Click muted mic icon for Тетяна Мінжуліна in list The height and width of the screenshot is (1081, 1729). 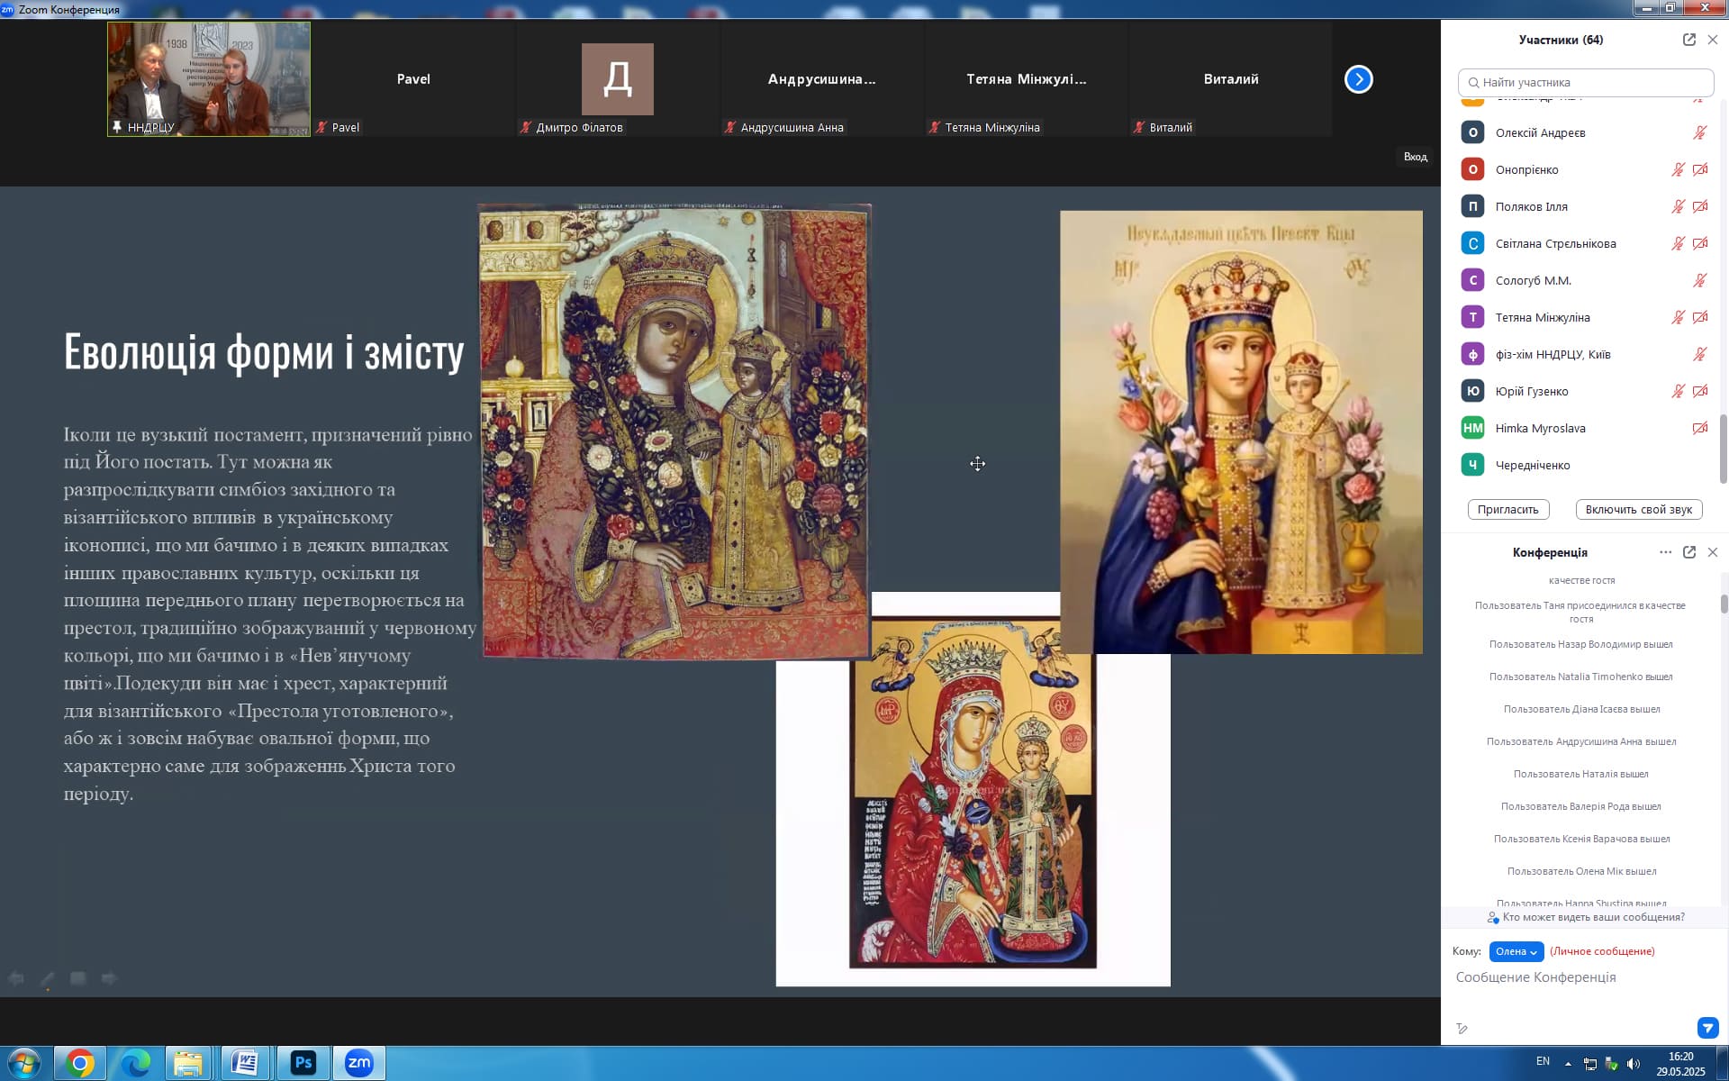click(x=1678, y=317)
